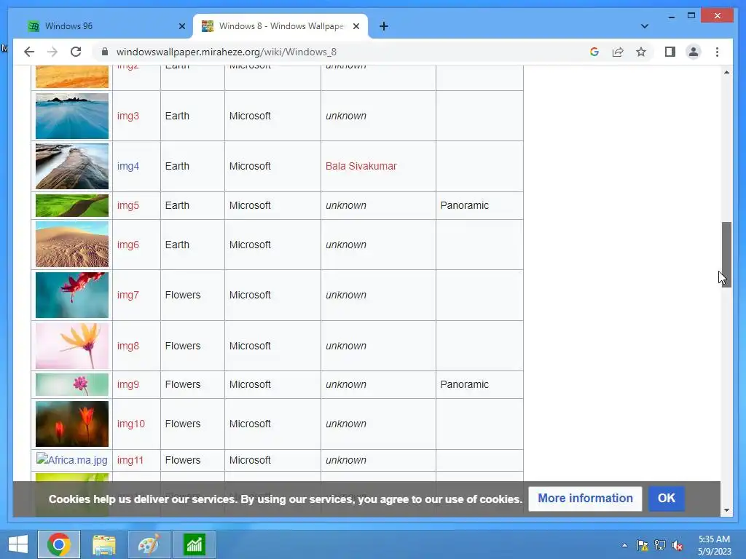
Task: Open the network tray icon
Action: click(660, 545)
